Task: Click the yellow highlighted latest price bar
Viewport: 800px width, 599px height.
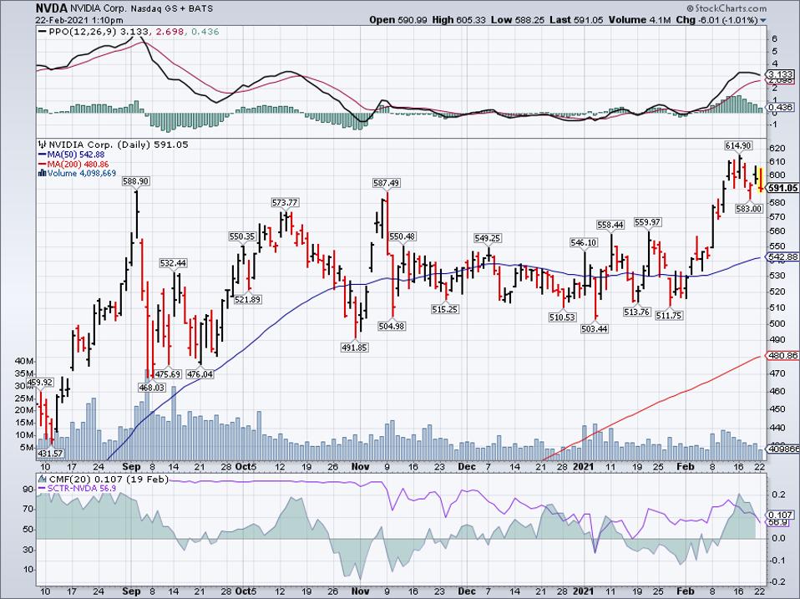Action: [760, 180]
